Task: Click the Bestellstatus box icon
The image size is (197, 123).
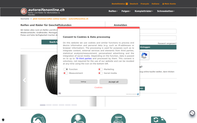Action: [x=127, y=4]
